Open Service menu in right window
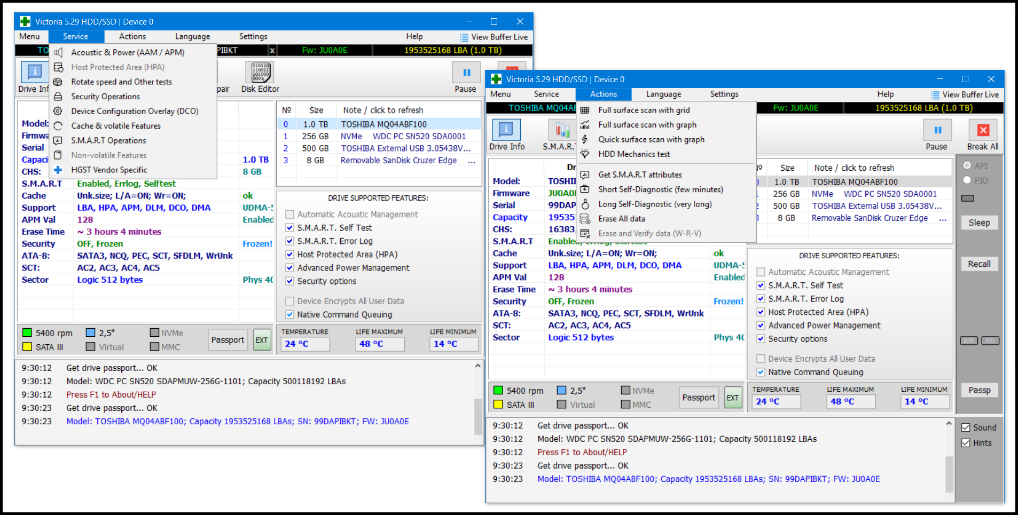This screenshot has height=515, width=1018. point(546,94)
